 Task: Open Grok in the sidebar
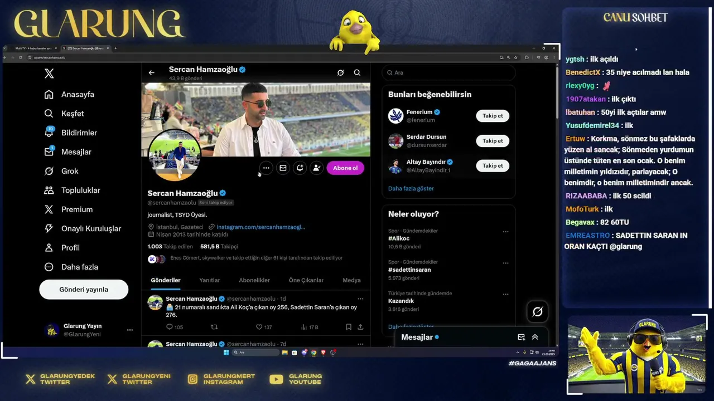pyautogui.click(x=61, y=171)
